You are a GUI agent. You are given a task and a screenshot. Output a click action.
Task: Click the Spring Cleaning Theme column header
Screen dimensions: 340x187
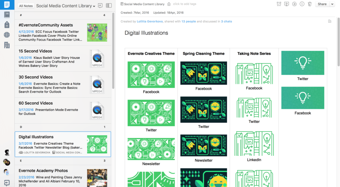[x=204, y=54]
